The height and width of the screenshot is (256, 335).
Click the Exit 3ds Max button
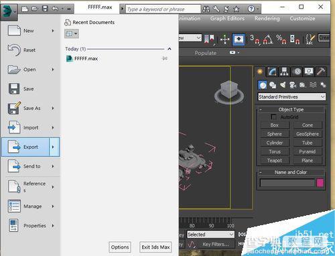tap(155, 247)
